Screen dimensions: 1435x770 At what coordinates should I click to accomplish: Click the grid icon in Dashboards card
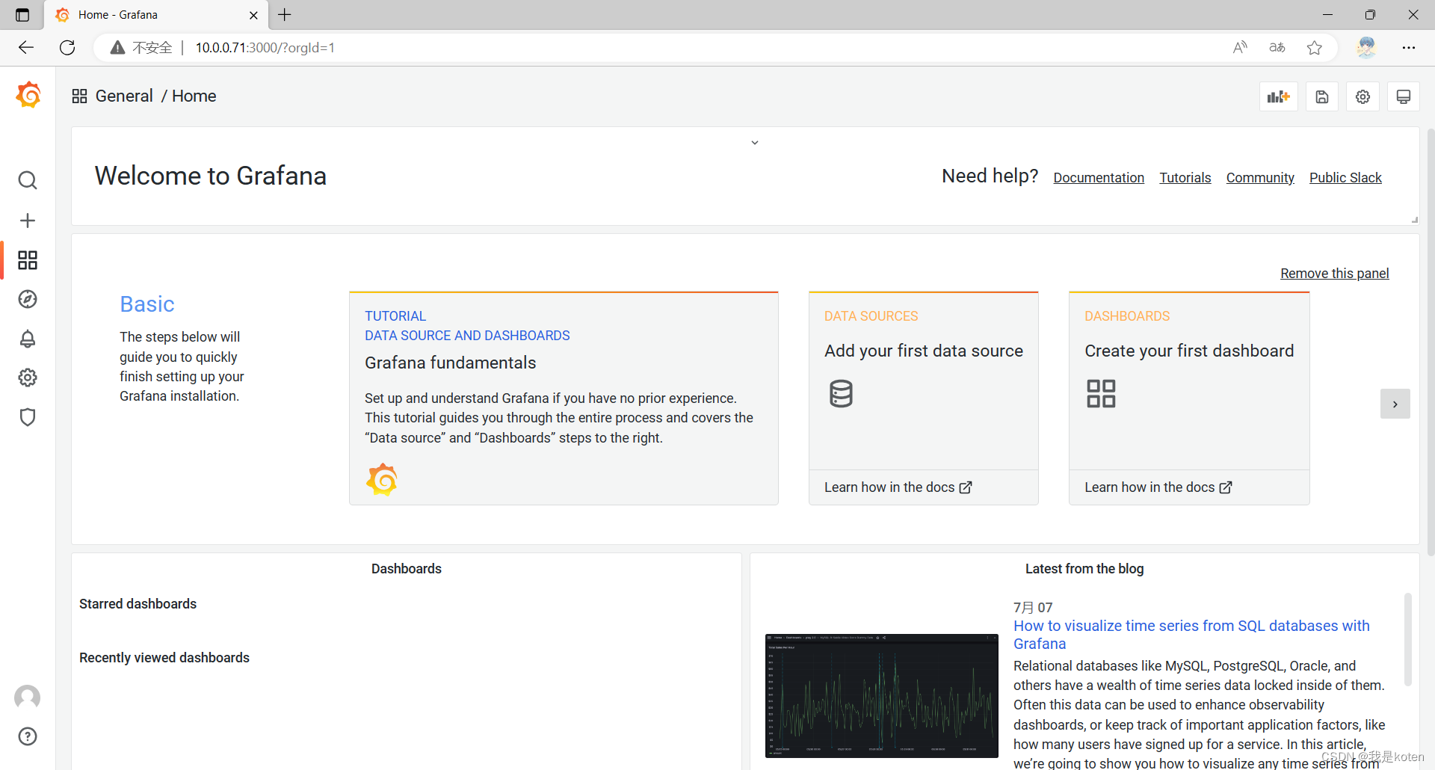pyautogui.click(x=1101, y=393)
